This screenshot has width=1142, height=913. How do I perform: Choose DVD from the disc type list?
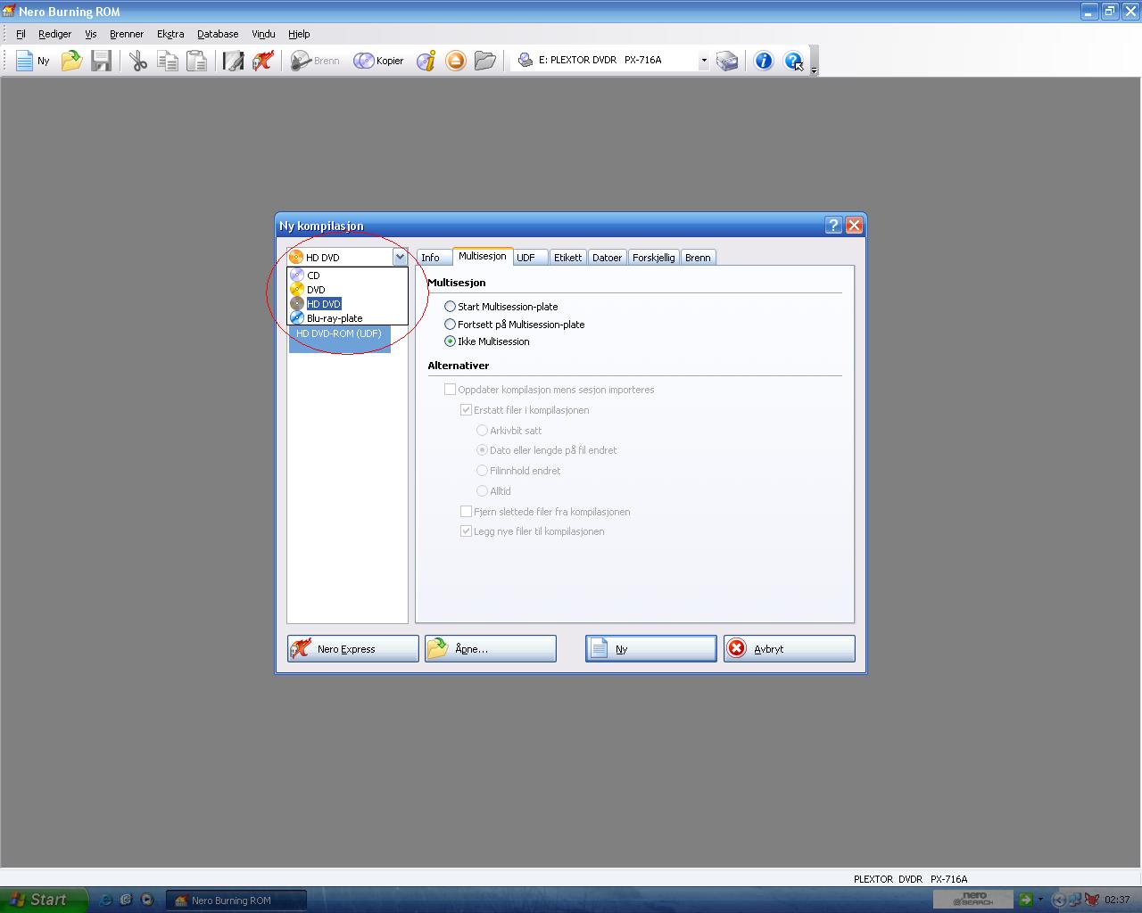347,290
